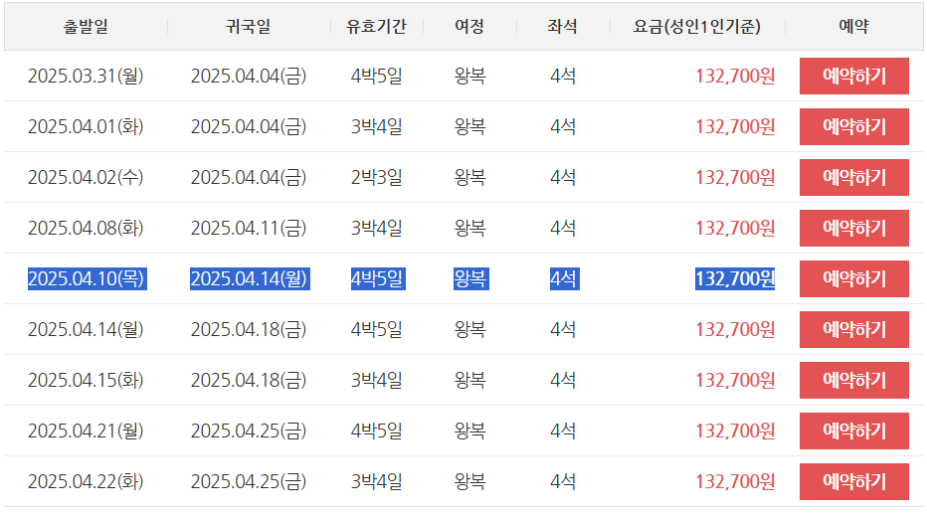Click 왕복 in the 2025.04.15 departure row
927x519 pixels.
click(470, 380)
